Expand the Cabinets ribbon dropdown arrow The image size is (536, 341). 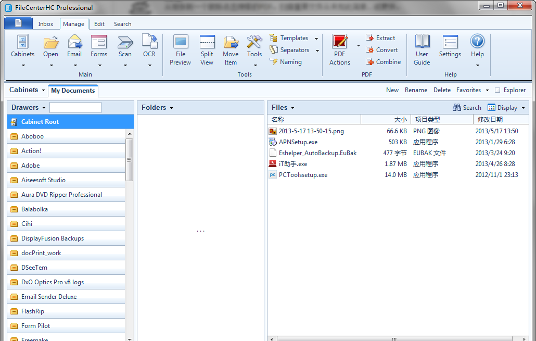pos(23,65)
